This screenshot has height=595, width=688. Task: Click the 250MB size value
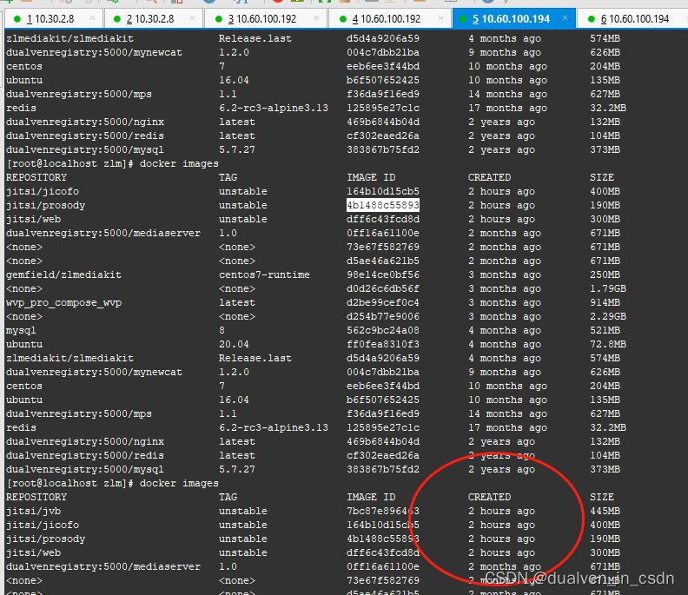coord(605,274)
